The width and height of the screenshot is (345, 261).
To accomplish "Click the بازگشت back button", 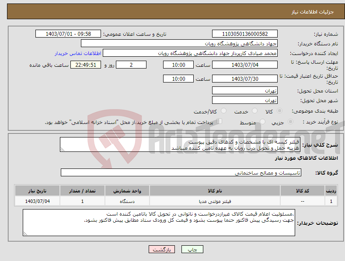I will coord(162,249).
